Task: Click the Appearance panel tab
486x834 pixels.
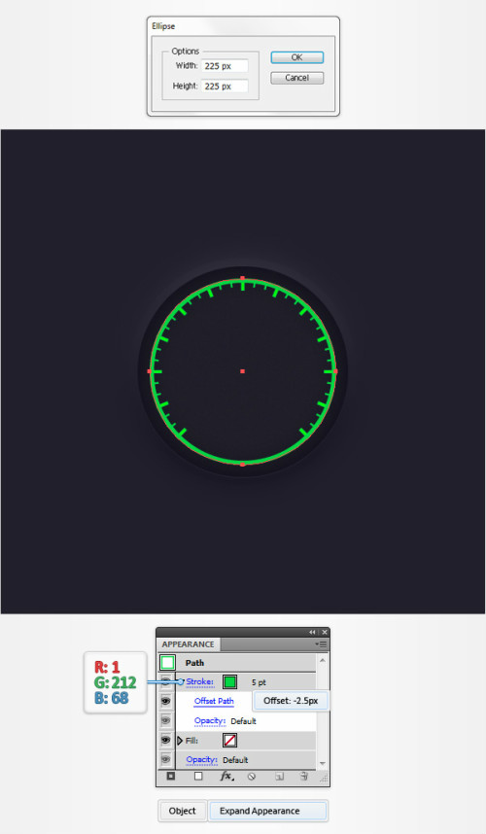Action: tap(189, 644)
